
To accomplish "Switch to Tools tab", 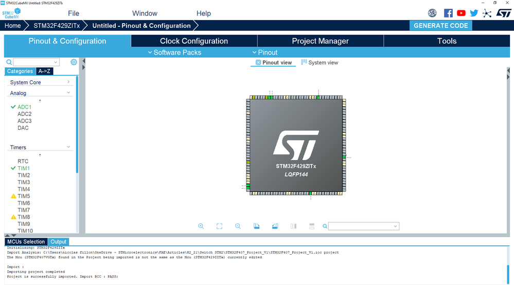I will (447, 41).
